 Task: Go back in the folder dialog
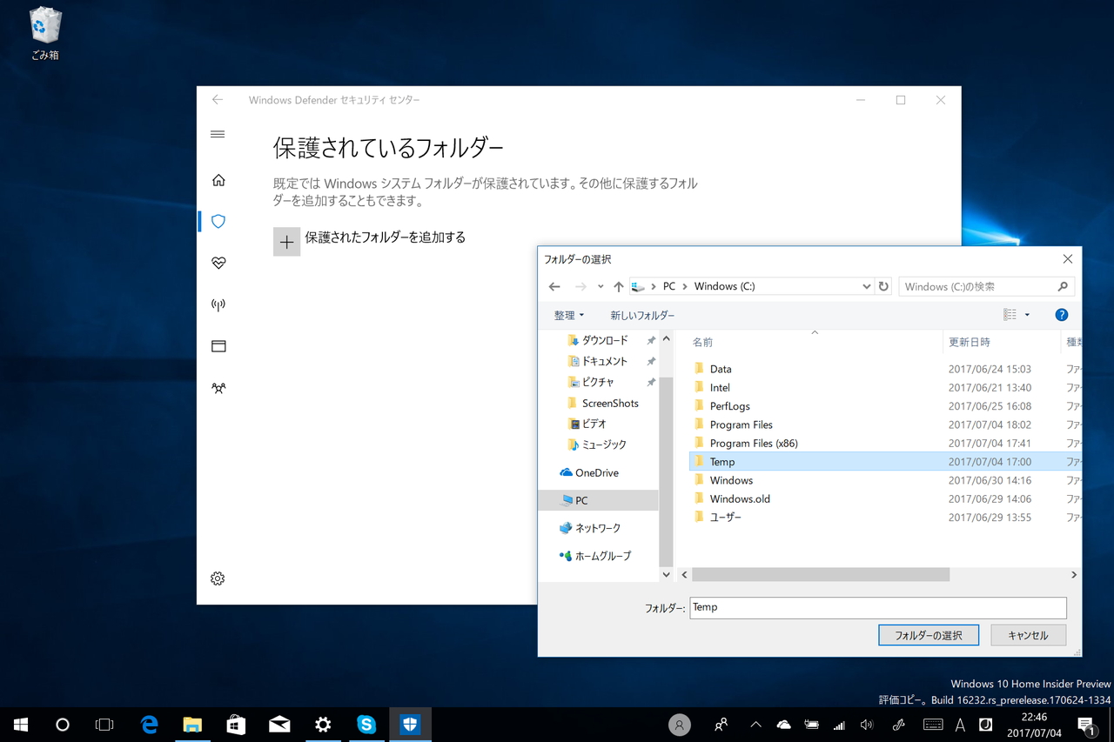click(554, 285)
